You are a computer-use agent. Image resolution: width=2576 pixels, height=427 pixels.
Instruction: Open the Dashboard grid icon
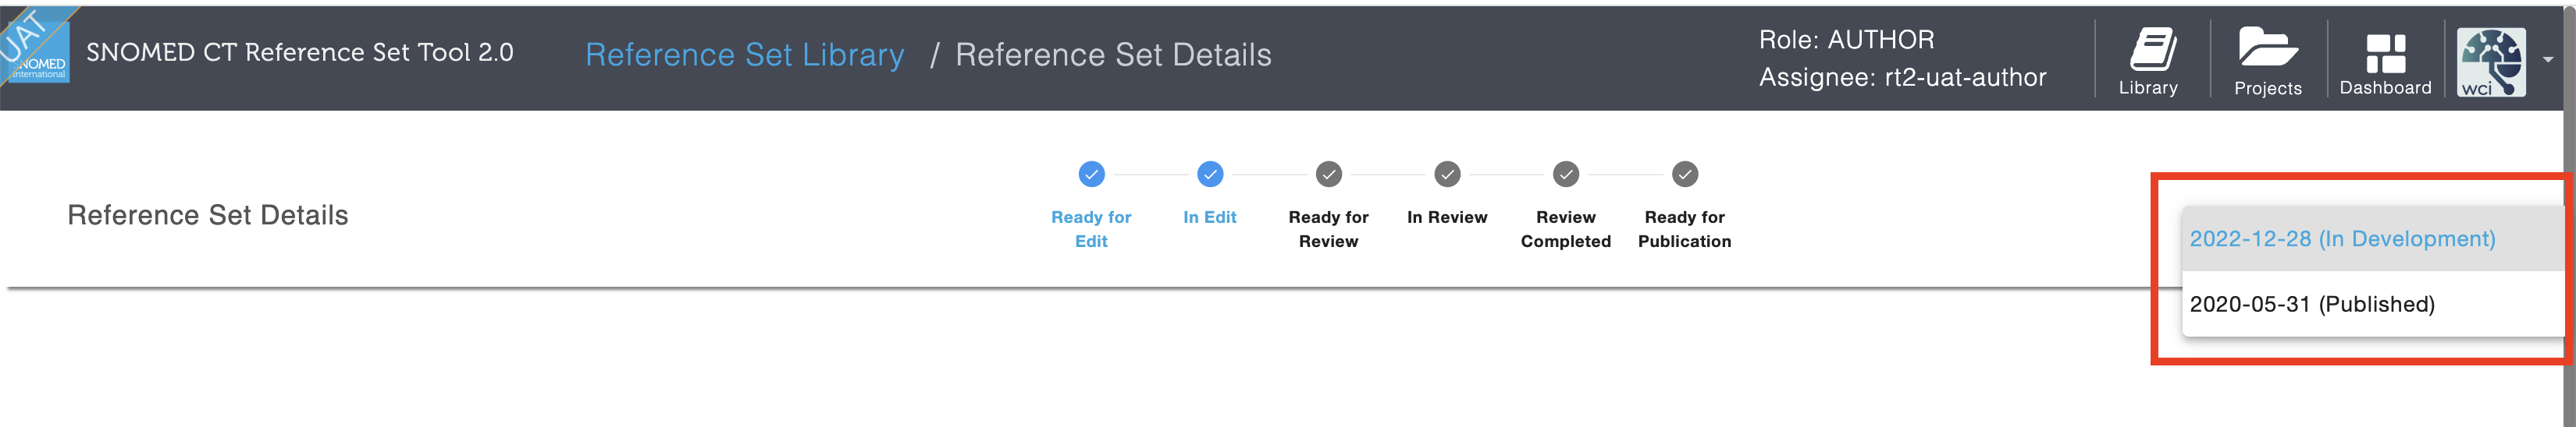click(x=2385, y=53)
